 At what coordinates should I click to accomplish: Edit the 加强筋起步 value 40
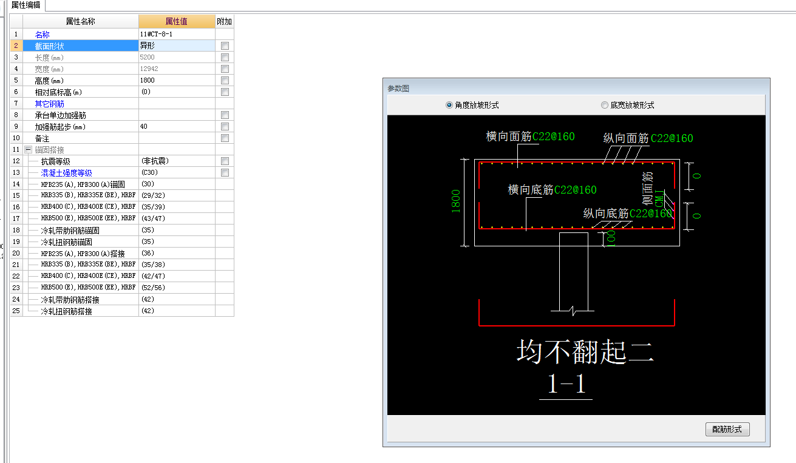point(177,126)
